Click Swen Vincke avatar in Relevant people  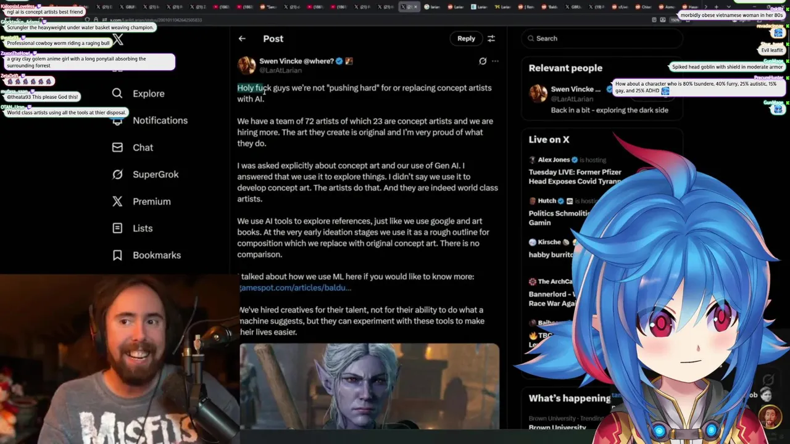(x=538, y=93)
